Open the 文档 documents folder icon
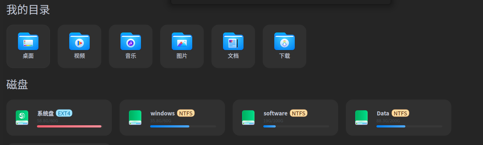This screenshot has width=483, height=145. tap(233, 41)
